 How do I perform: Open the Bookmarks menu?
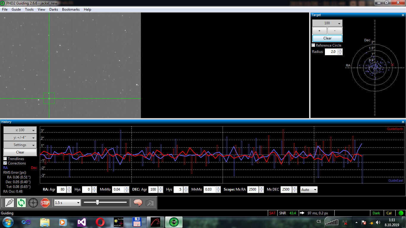[71, 9]
